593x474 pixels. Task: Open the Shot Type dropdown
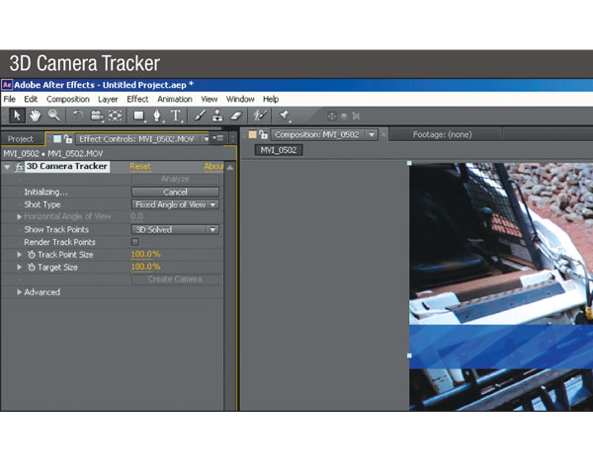click(175, 204)
